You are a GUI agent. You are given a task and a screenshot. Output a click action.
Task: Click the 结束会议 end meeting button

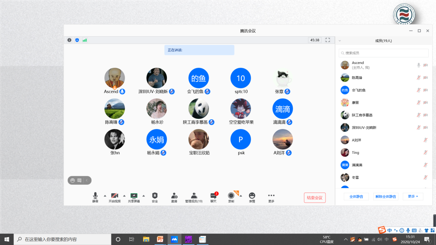pos(314,198)
